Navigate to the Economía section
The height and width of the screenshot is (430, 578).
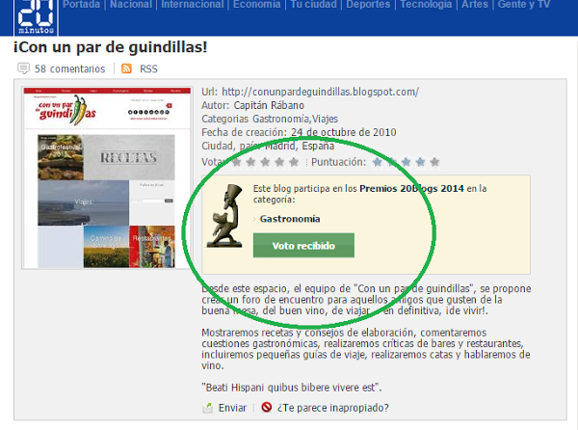coord(256,5)
